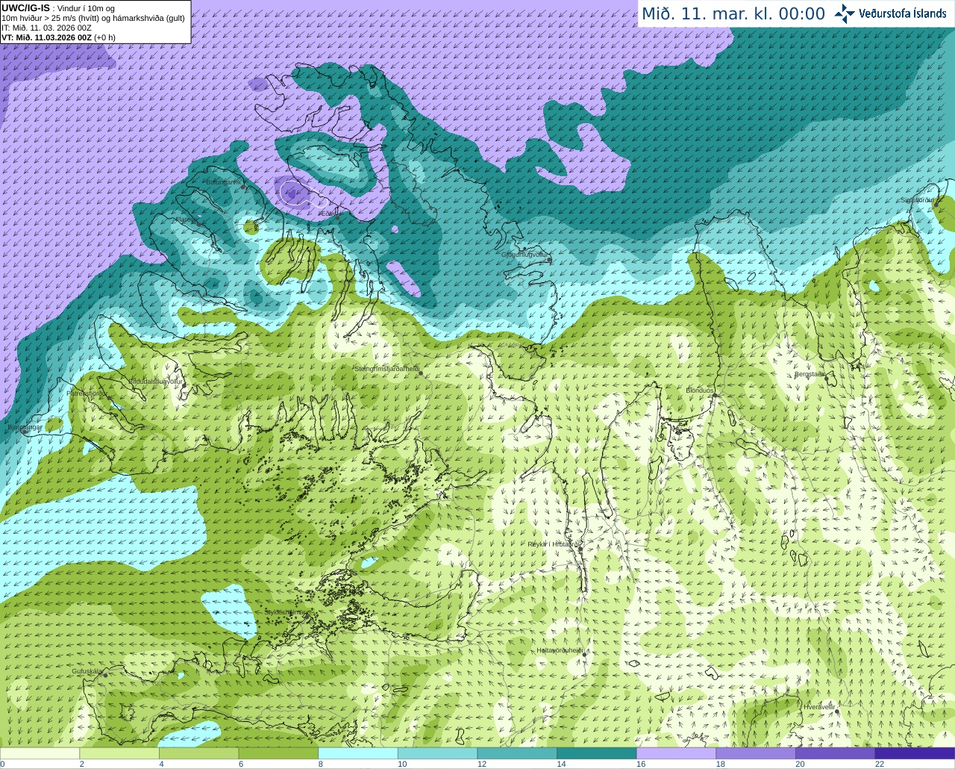Click the Gjögurflugvöllur place label
This screenshot has width=955, height=769.
(525, 255)
